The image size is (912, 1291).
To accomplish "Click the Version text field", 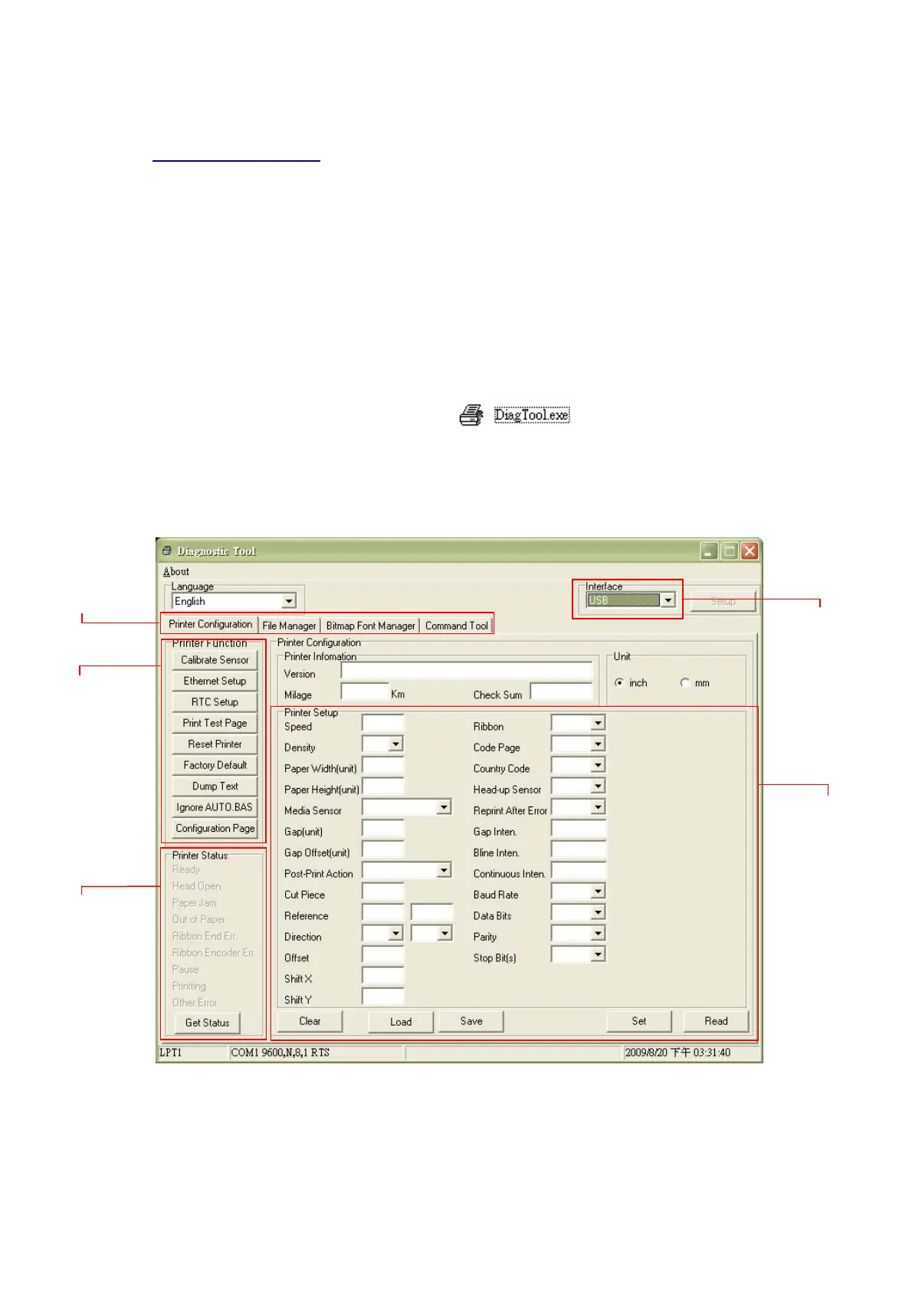I will (x=467, y=672).
